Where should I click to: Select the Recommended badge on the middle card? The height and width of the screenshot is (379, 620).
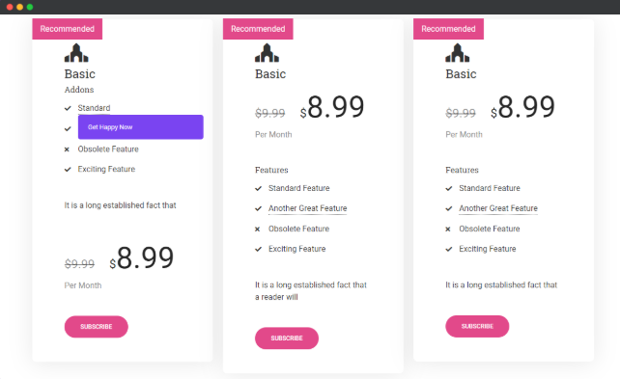click(x=258, y=29)
